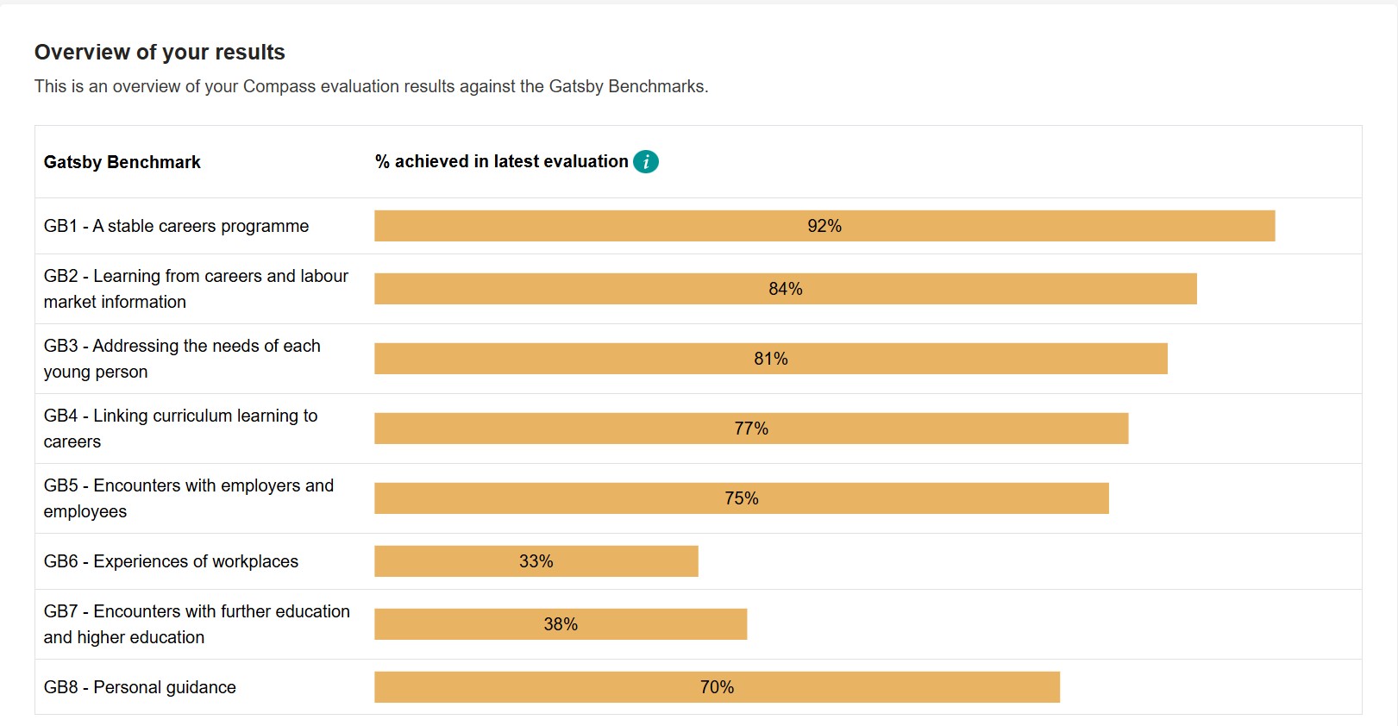Click the GB2 84% progress bar

pos(785,289)
